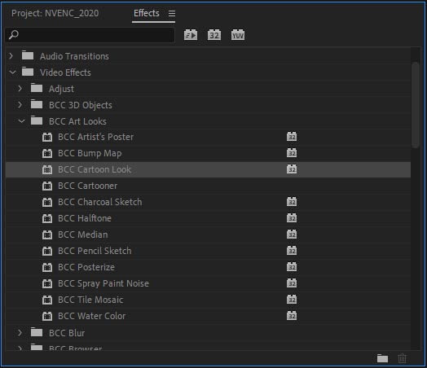Screen dimensions: 427x368
Task: Toggle the YUV Effects filter button
Action: pos(238,35)
